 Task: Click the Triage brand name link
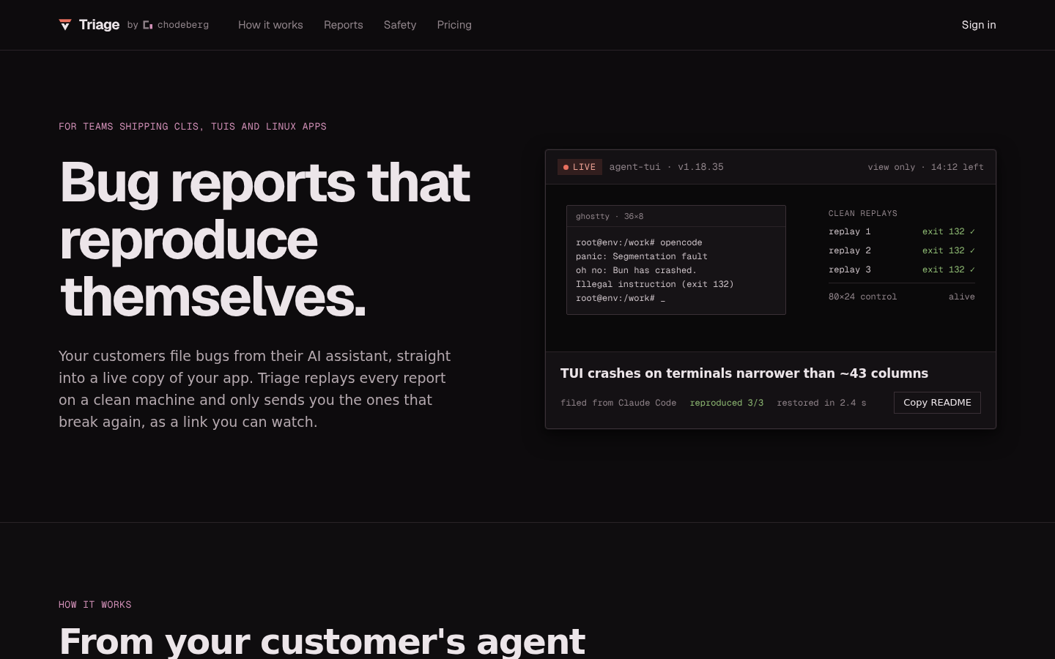(x=99, y=25)
